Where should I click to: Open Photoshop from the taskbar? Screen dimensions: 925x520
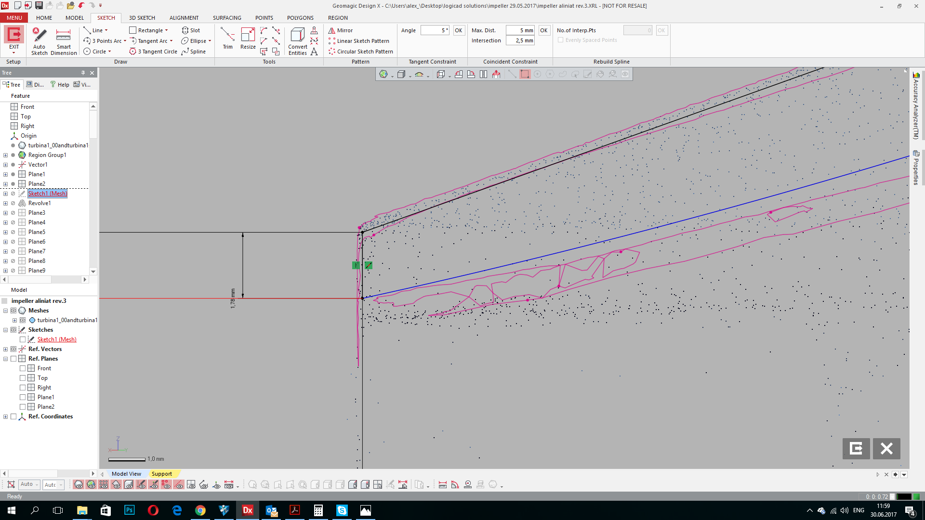tap(130, 510)
